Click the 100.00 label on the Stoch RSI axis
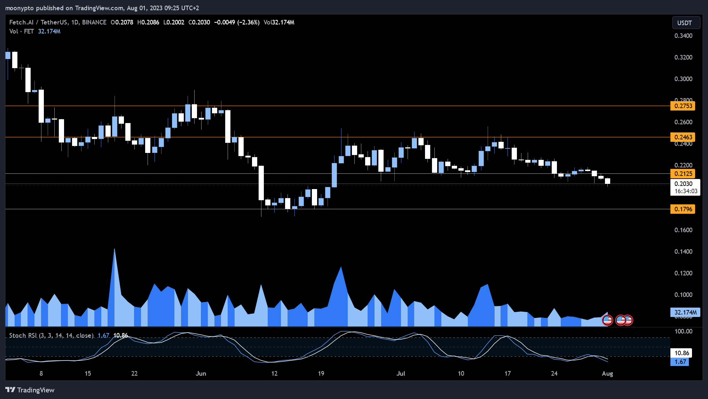The width and height of the screenshot is (708, 399). pos(684,331)
